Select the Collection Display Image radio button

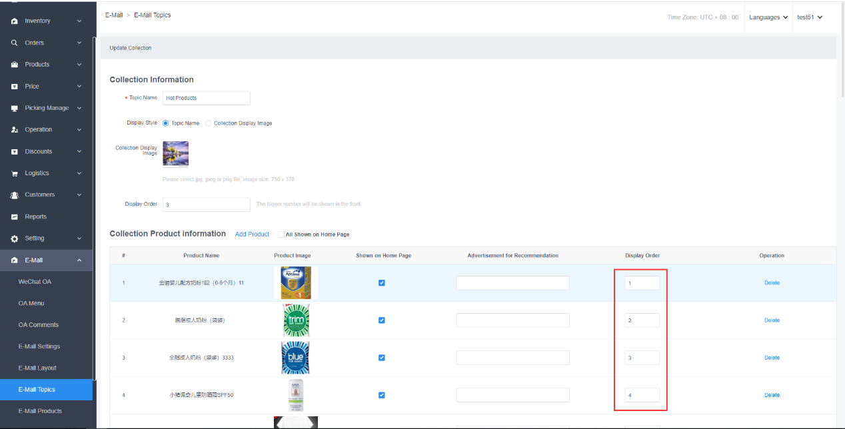[208, 123]
